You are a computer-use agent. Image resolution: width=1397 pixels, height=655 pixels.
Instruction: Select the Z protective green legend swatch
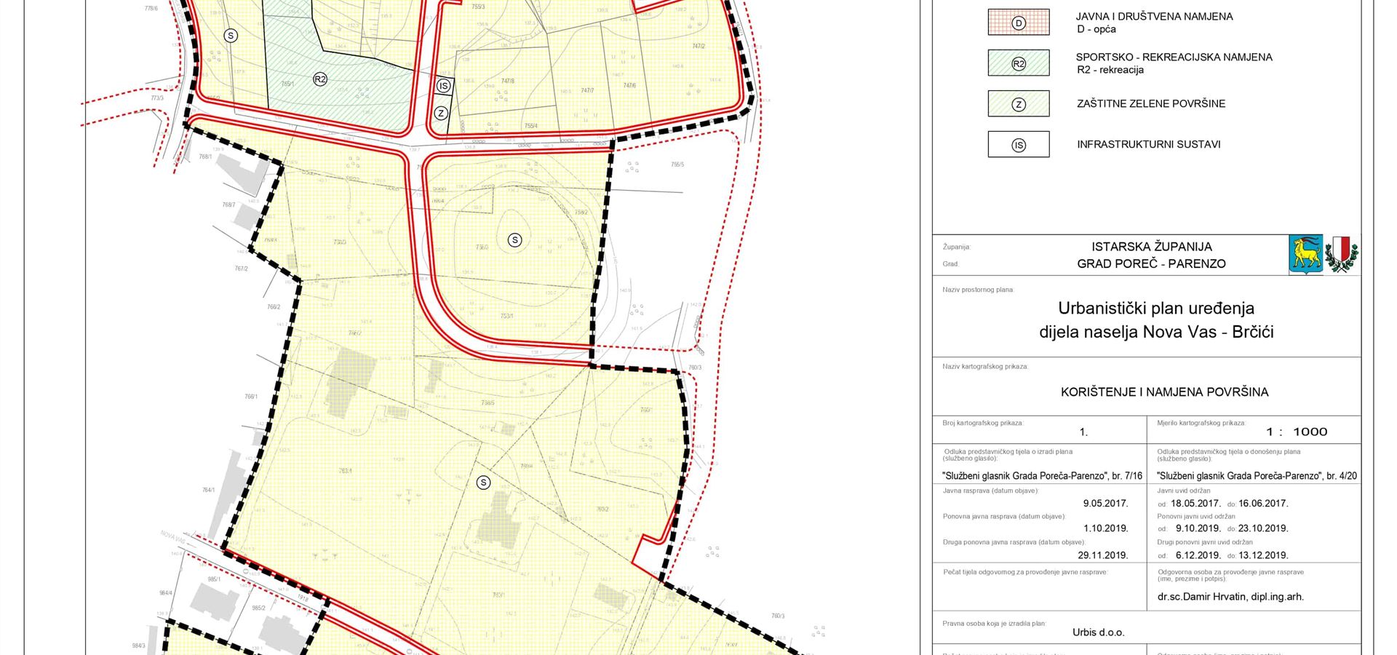1018,104
